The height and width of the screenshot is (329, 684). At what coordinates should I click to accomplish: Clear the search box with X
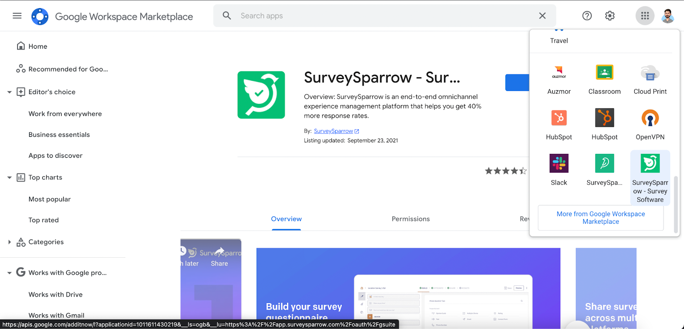[542, 16]
